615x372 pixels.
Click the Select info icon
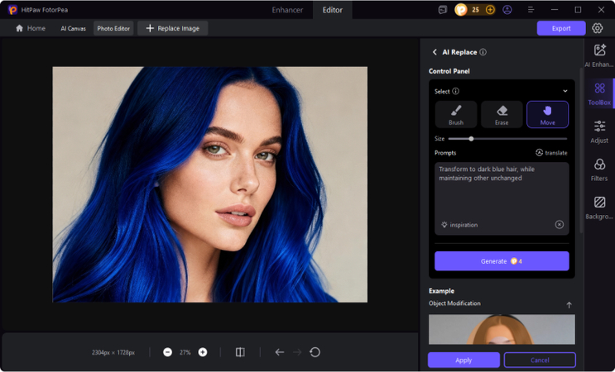pos(455,91)
